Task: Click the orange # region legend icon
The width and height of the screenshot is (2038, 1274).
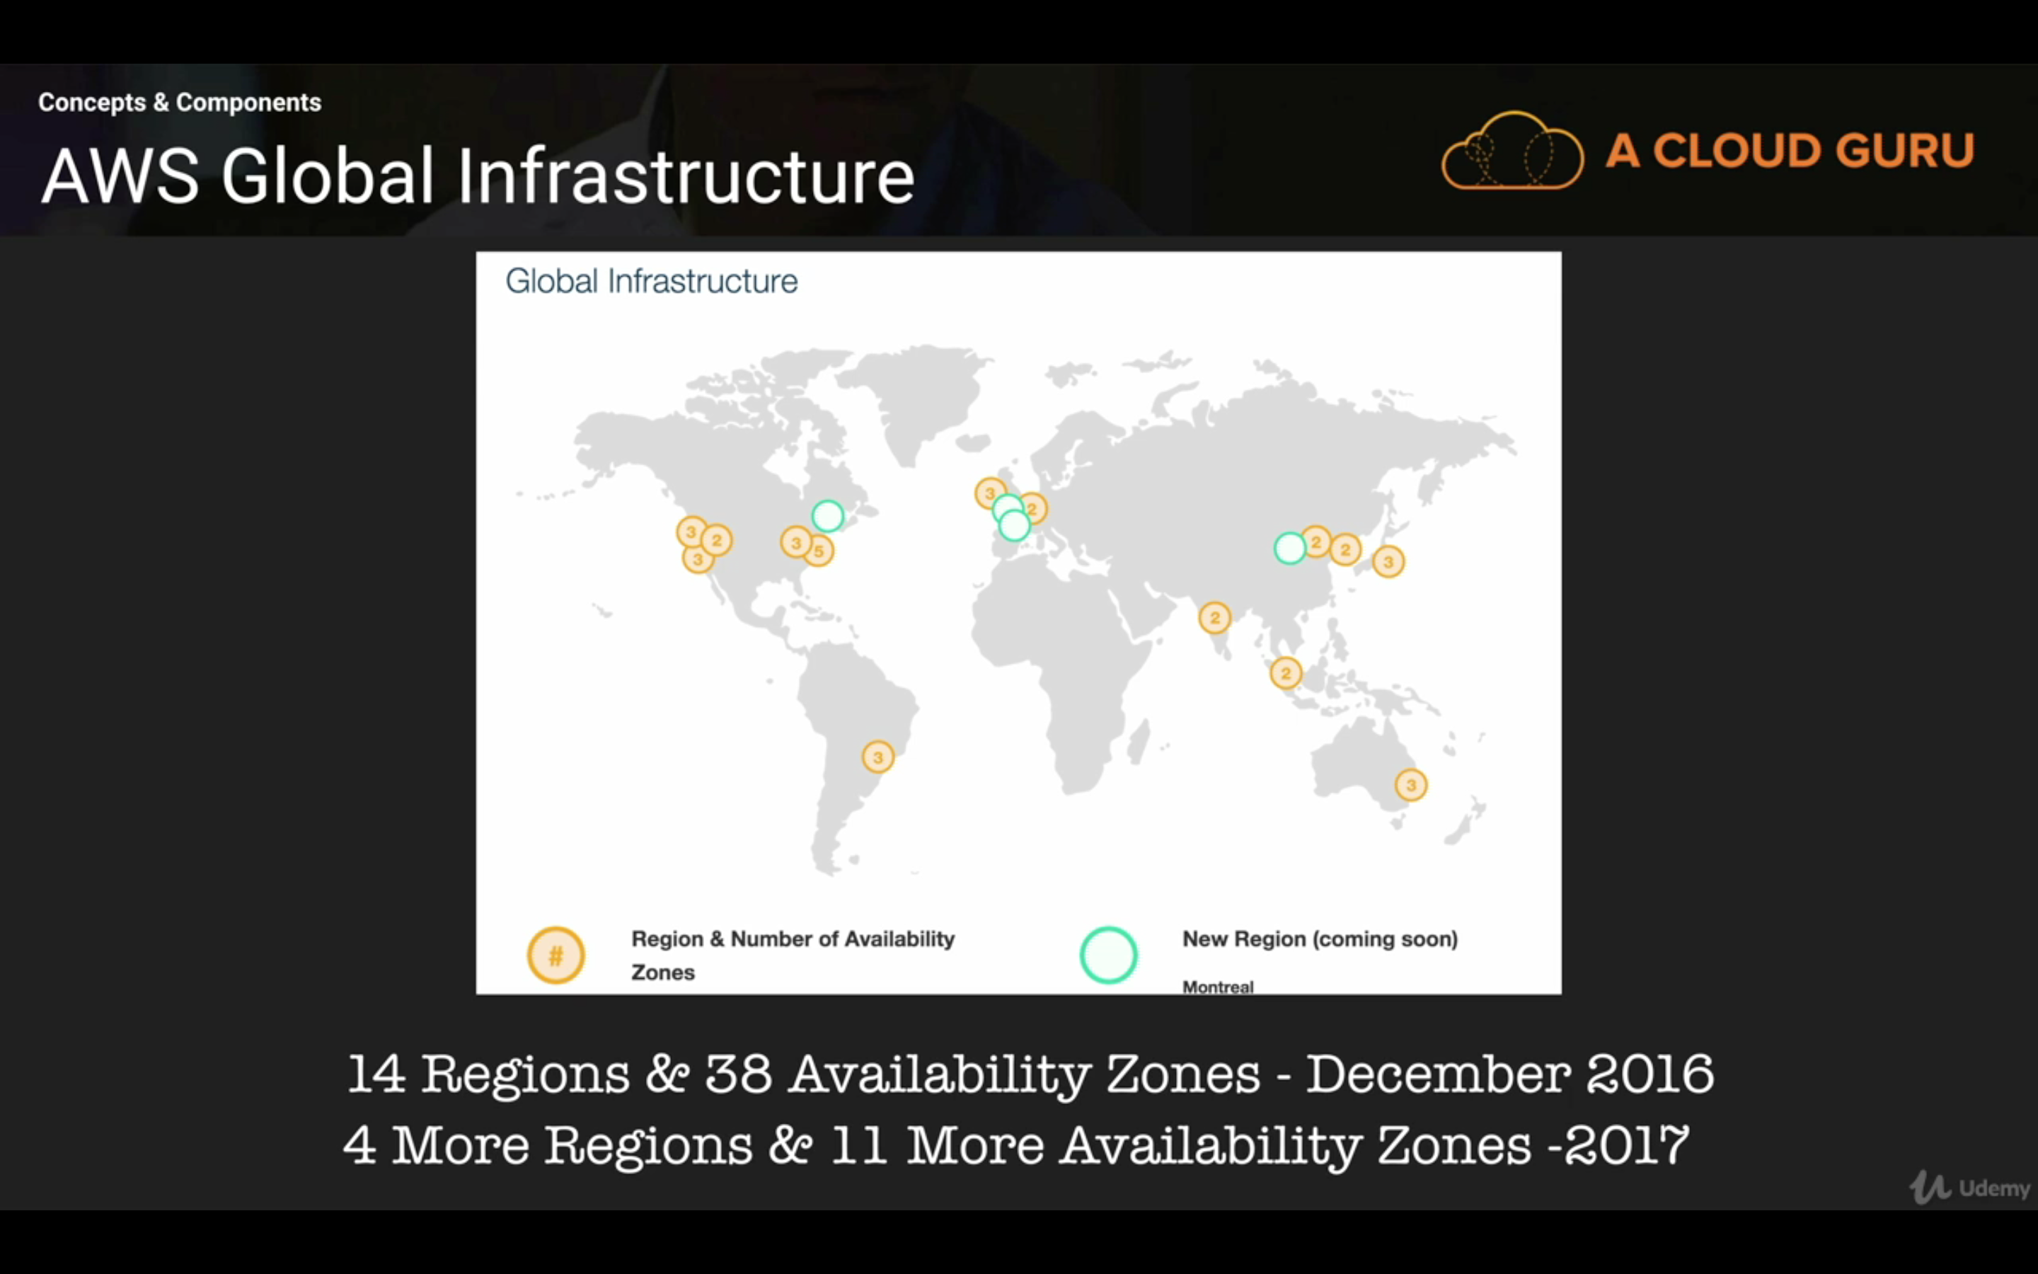Action: tap(555, 955)
